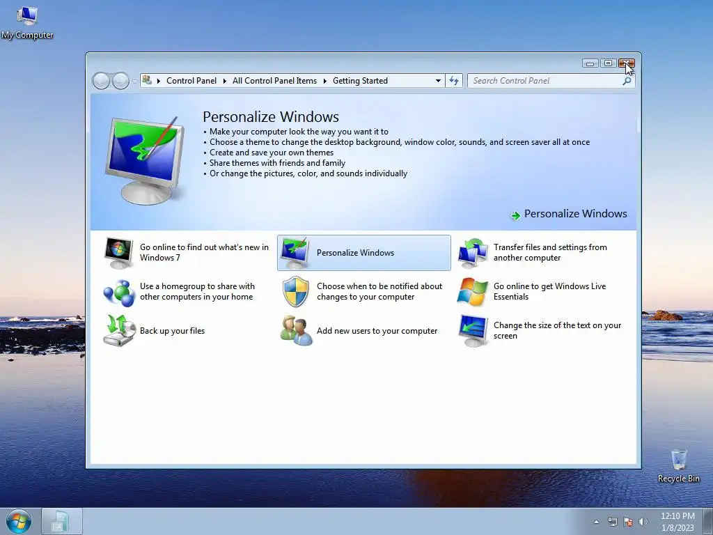This screenshot has height=535, width=713.
Task: Select the Recycle Bin desktop icon
Action: pyautogui.click(x=678, y=466)
